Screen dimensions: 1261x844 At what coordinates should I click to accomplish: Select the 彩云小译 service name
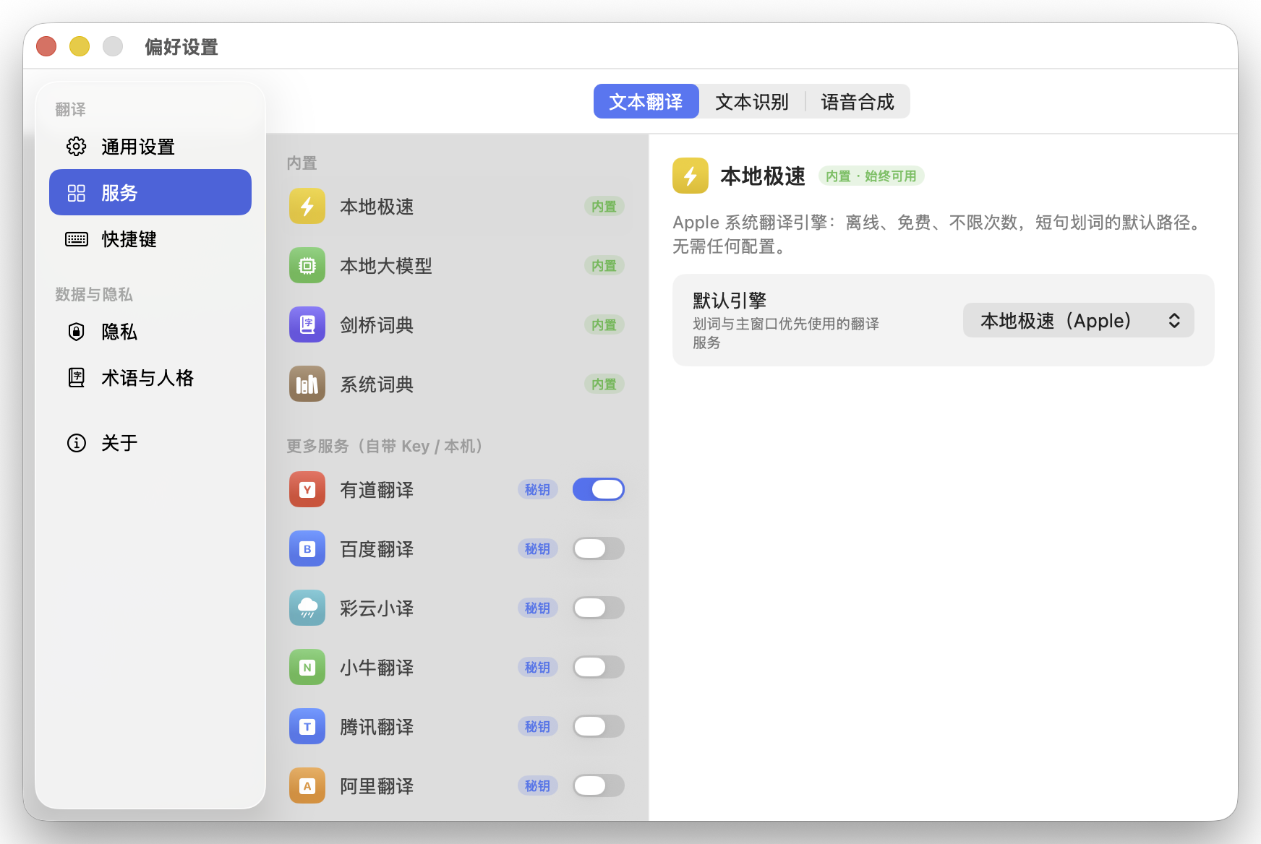tap(377, 608)
